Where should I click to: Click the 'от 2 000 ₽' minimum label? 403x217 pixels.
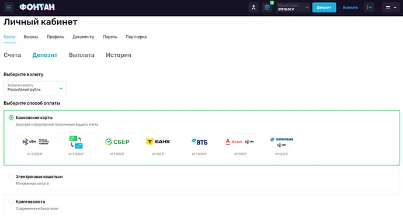point(35,154)
